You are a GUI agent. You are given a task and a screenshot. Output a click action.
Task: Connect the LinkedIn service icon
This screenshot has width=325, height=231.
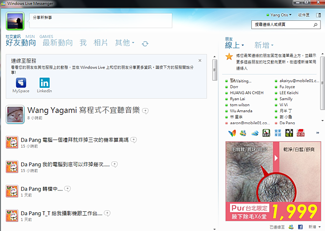[x=45, y=83]
